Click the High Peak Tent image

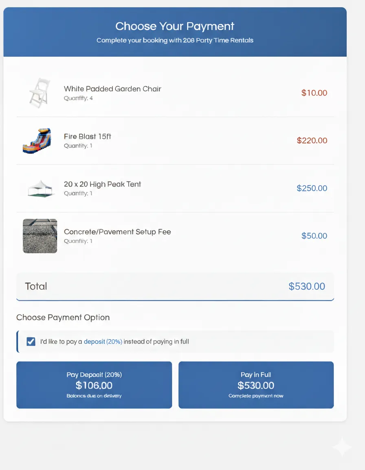coord(40,189)
